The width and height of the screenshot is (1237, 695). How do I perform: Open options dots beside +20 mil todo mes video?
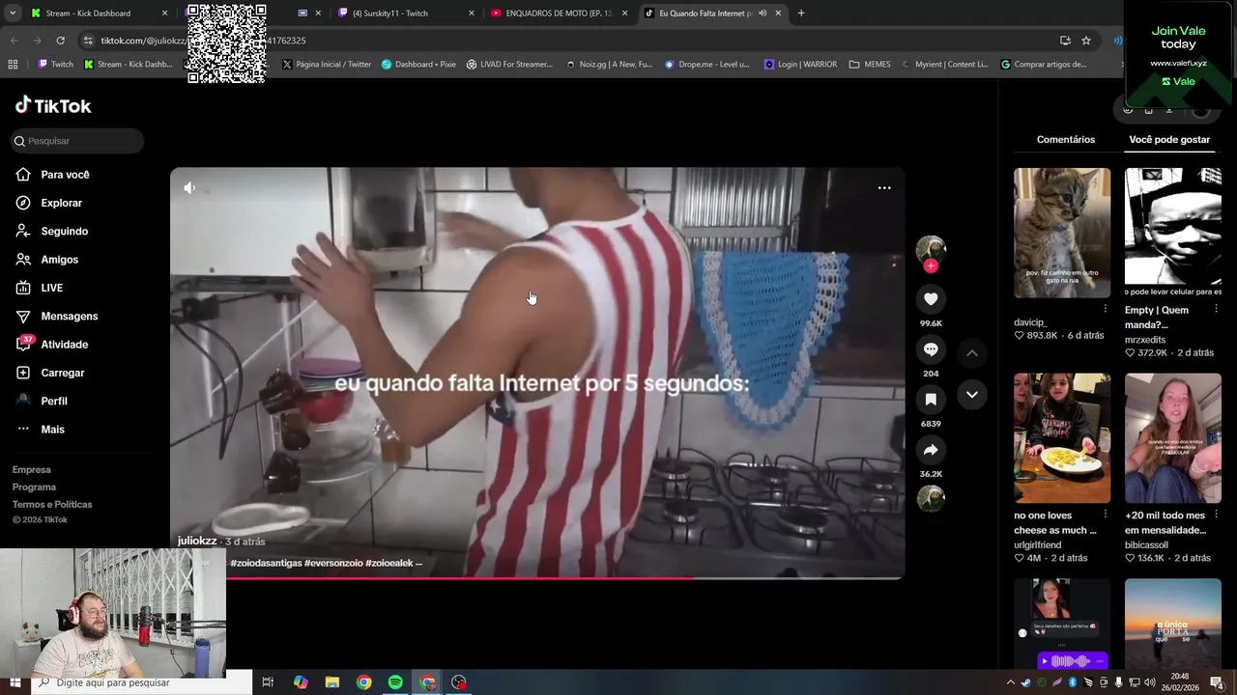[x=1216, y=514]
